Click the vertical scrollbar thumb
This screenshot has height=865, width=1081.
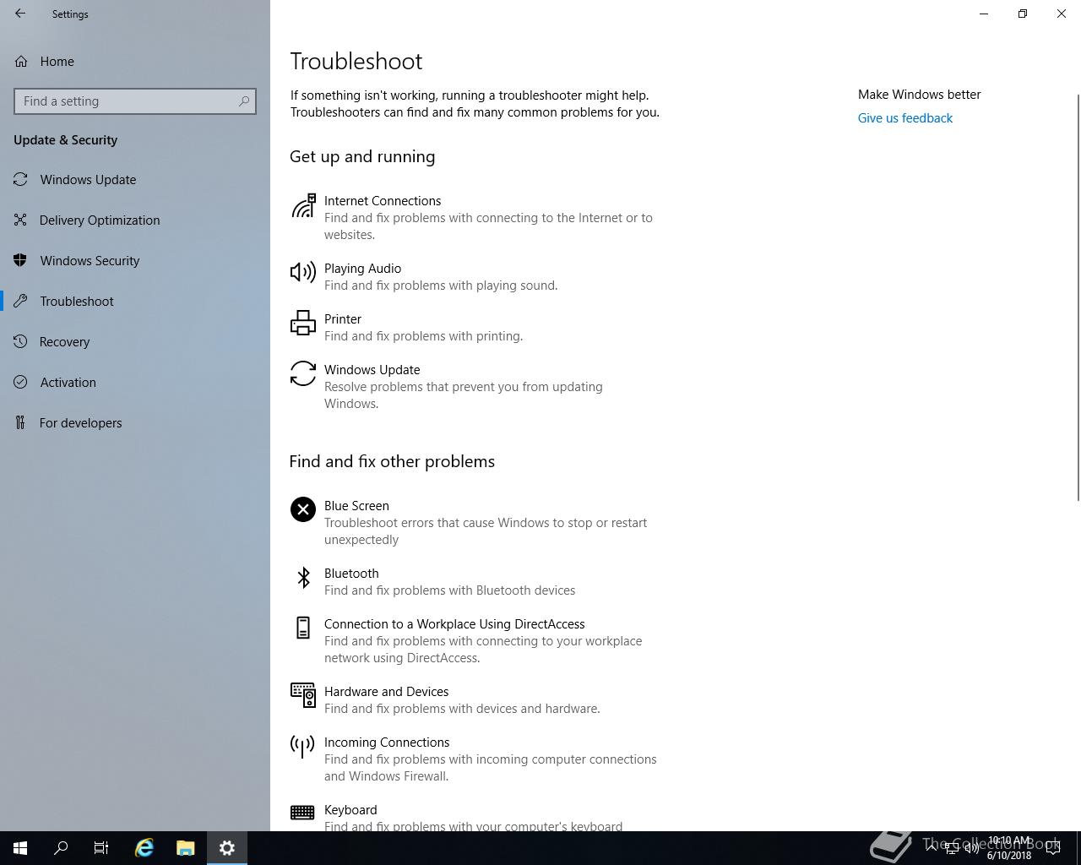coord(1078,297)
